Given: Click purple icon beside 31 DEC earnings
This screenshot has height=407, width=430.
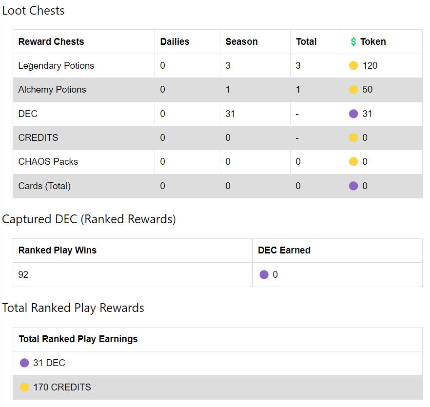Looking at the screenshot, I should coord(24,363).
